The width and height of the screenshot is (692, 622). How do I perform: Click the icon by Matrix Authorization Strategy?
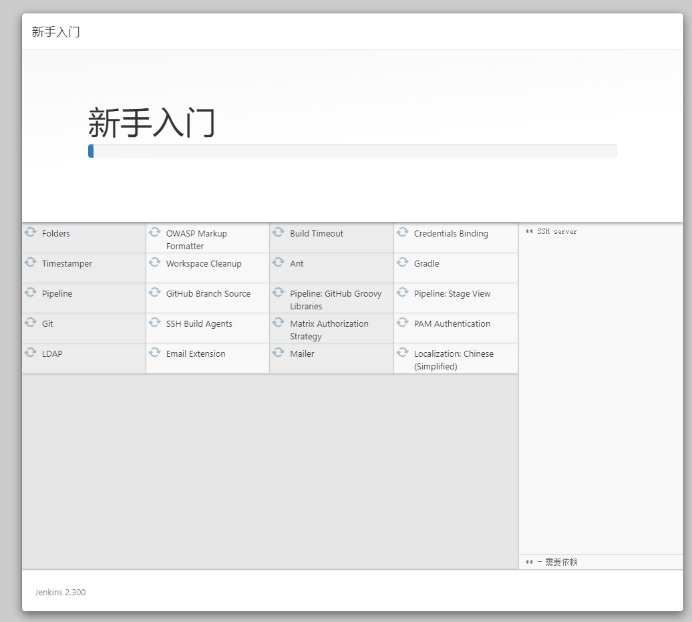click(x=278, y=322)
